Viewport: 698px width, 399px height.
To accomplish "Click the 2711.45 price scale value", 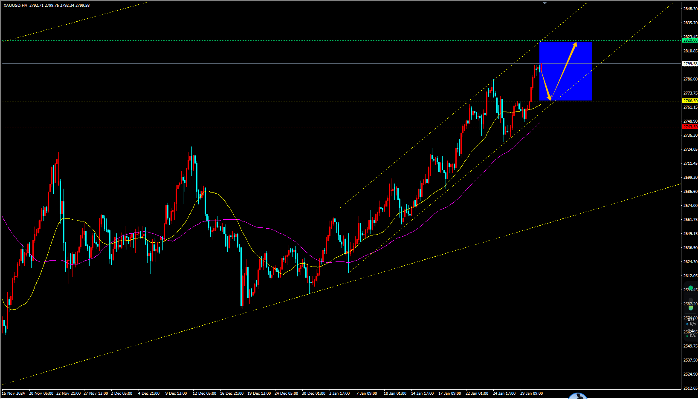I will (x=690, y=163).
